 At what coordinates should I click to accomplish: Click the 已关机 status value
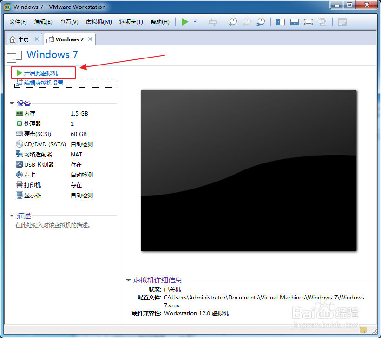pyautogui.click(x=172, y=289)
